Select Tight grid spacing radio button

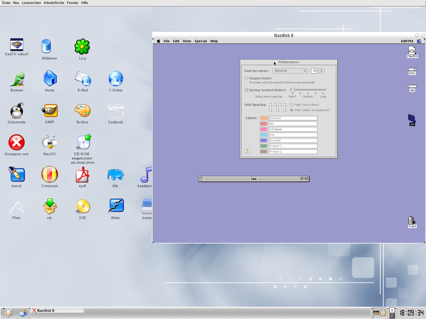click(292, 105)
